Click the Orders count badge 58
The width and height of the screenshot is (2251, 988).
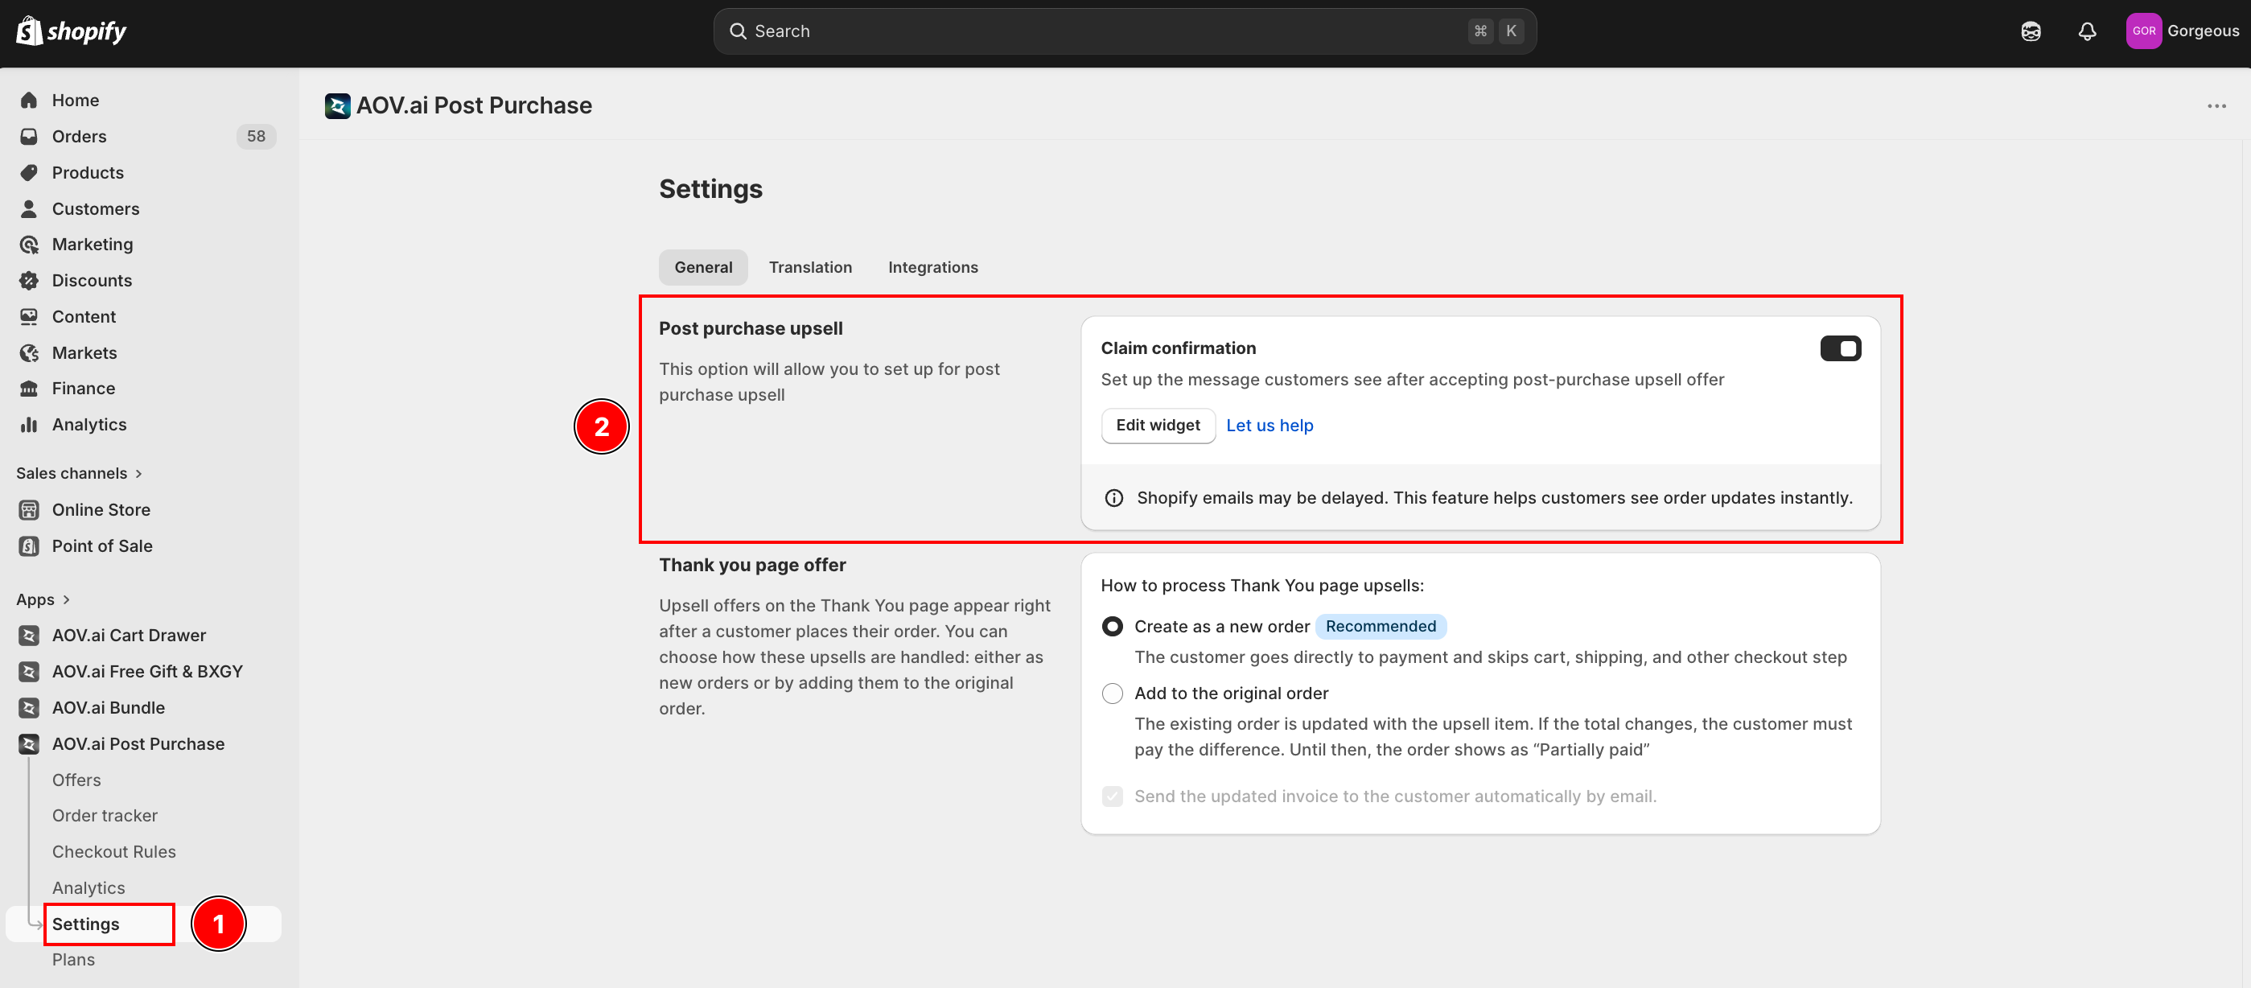coord(256,136)
